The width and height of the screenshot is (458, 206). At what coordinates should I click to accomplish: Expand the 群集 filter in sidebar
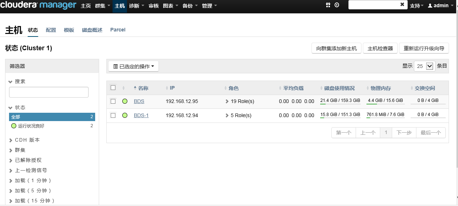click(17, 150)
